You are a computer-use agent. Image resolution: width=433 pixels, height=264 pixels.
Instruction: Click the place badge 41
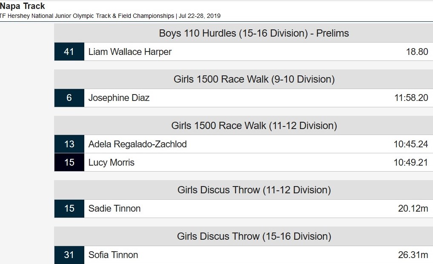point(69,52)
